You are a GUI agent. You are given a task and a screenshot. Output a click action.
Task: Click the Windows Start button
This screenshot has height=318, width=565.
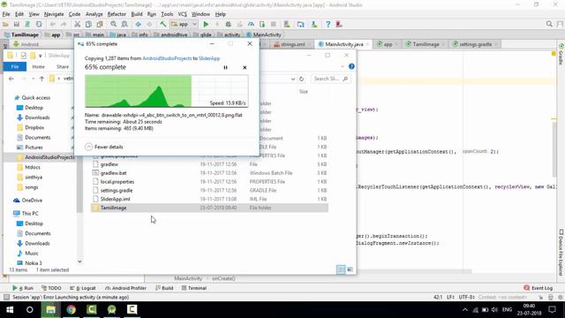[x=10, y=309]
